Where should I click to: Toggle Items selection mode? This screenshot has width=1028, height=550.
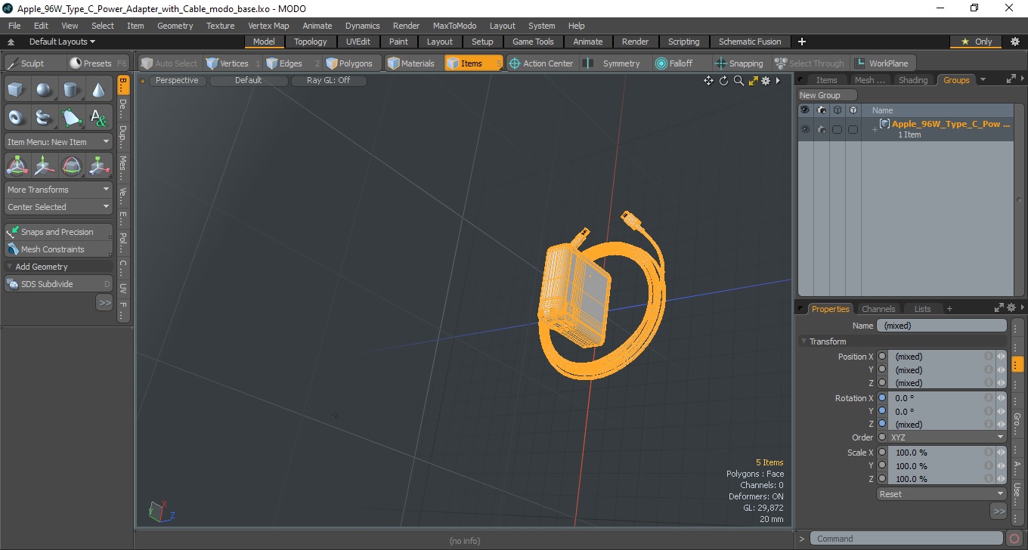473,63
